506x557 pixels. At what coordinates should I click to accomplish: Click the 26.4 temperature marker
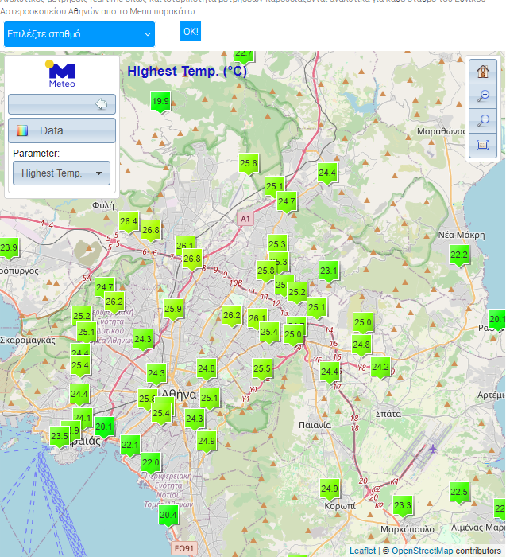[129, 222]
